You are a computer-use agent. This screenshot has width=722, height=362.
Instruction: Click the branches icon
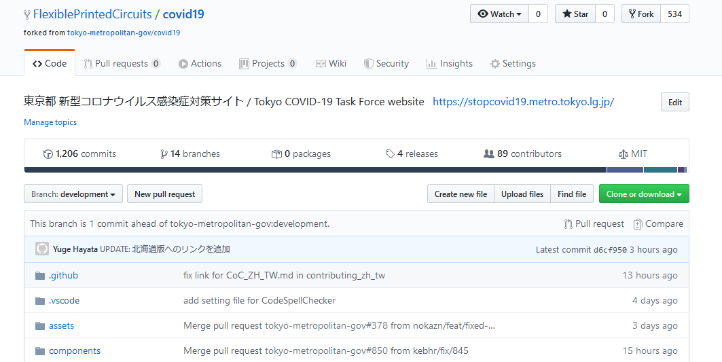164,154
